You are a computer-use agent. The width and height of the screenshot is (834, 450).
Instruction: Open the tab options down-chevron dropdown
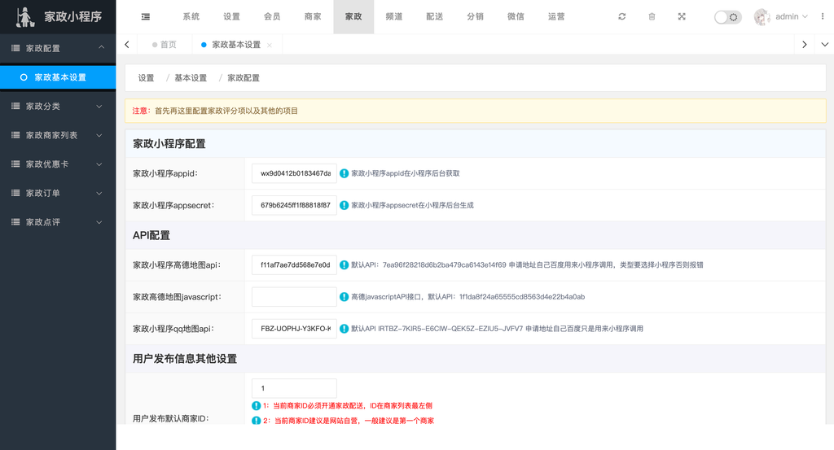[x=824, y=45]
